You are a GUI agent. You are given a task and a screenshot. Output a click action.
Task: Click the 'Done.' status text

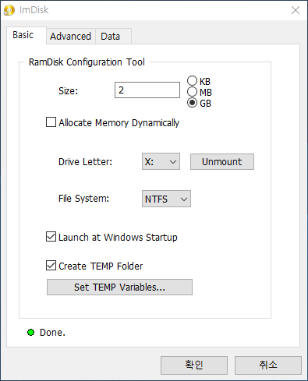pyautogui.click(x=52, y=333)
